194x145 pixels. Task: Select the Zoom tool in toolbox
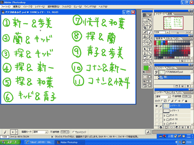click(x=150, y=62)
